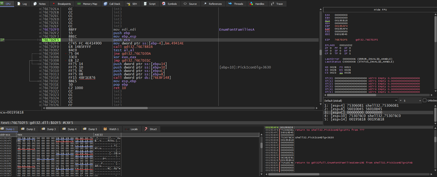Select argument row '1: [esp+4] 75306081'
The height and width of the screenshot is (177, 437).
362,105
